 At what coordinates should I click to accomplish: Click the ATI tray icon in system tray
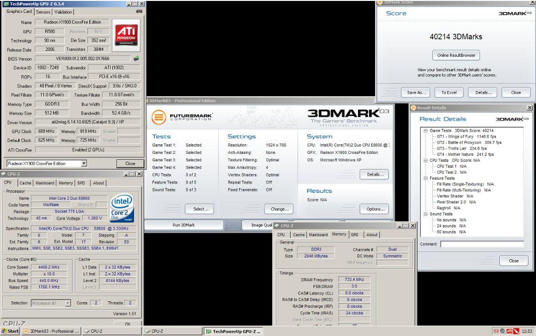point(509,331)
